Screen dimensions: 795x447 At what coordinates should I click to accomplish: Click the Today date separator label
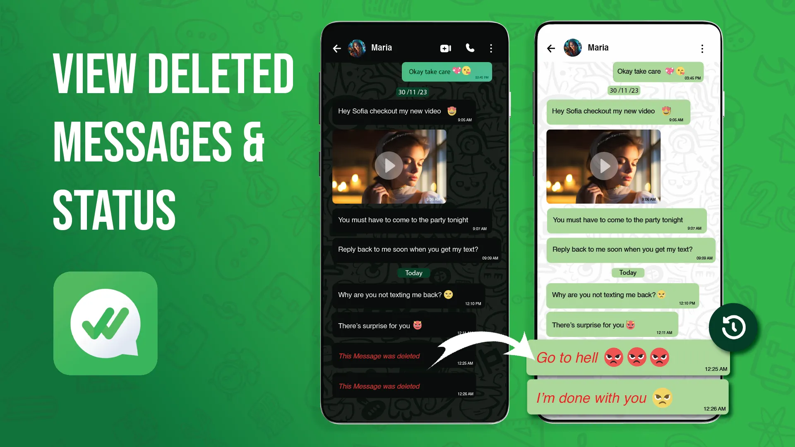tap(413, 272)
